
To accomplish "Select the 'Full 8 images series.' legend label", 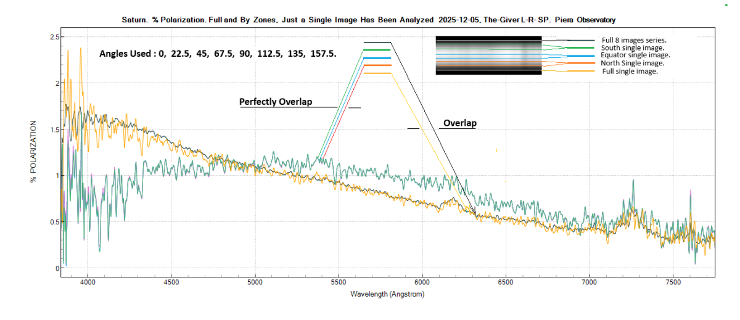I will (634, 40).
